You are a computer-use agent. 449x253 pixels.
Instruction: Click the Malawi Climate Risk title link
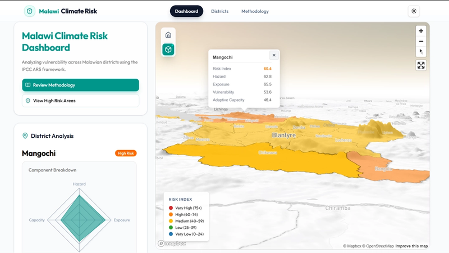68,11
